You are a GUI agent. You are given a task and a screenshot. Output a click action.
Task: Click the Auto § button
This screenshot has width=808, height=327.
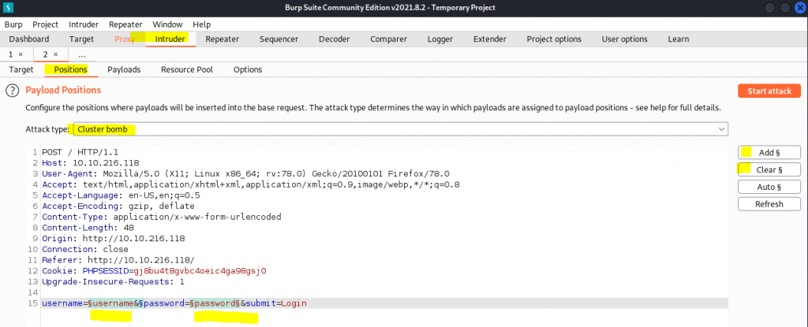point(769,187)
